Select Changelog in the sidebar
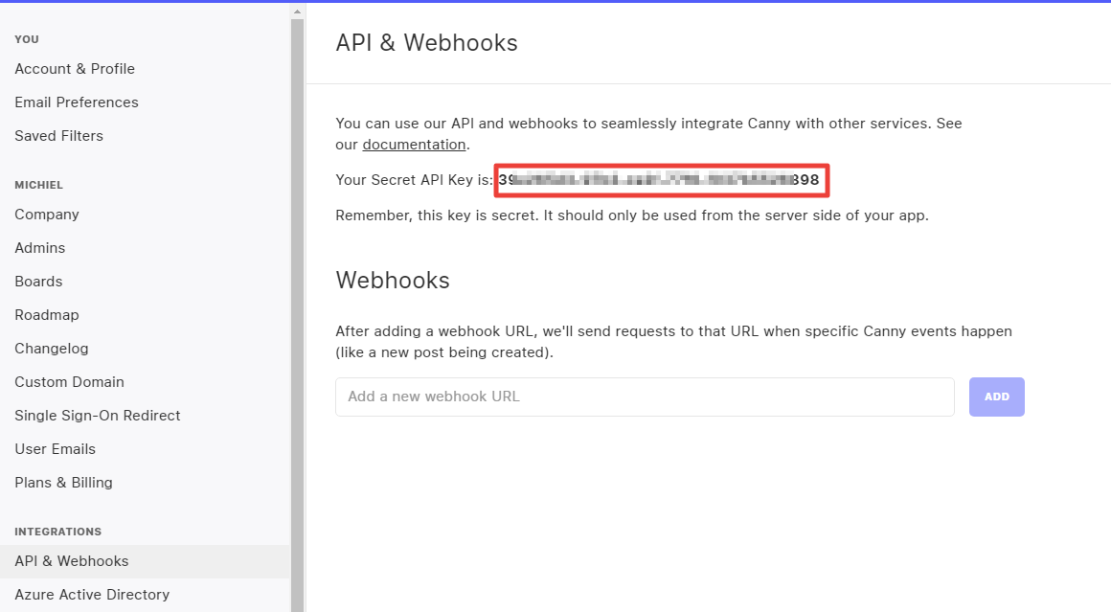 [x=52, y=349]
